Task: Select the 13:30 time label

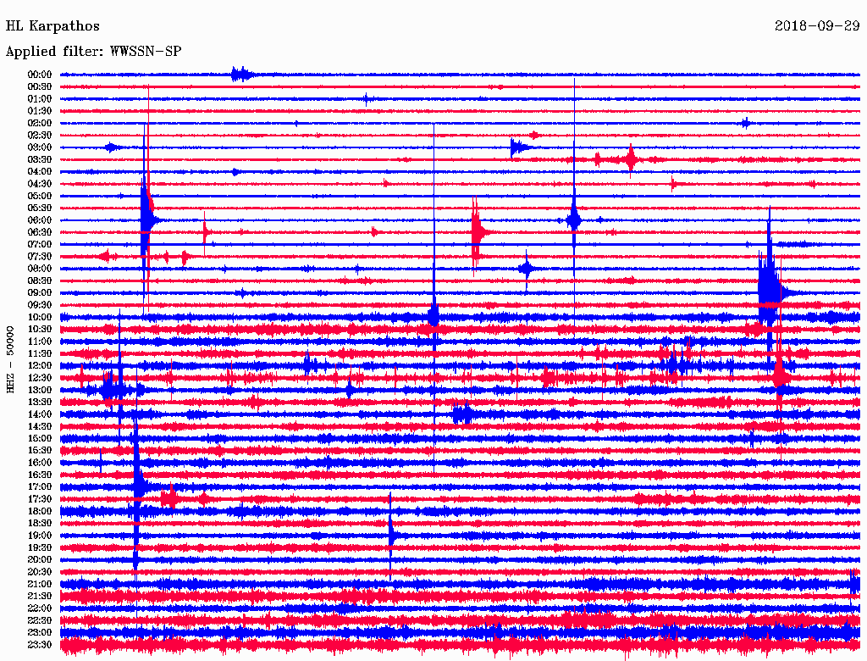Action: (x=40, y=402)
